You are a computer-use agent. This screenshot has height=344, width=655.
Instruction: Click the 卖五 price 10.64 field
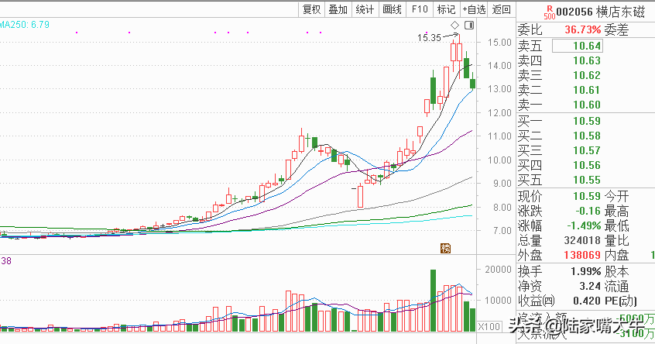578,46
